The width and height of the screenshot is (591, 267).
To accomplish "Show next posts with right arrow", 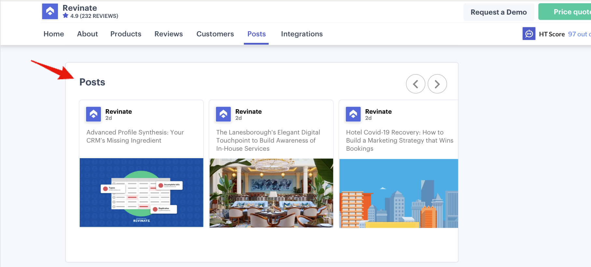I will point(437,84).
